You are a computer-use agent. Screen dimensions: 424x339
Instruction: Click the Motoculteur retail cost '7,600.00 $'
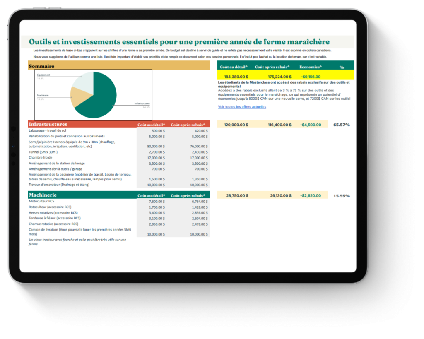pyautogui.click(x=157, y=202)
